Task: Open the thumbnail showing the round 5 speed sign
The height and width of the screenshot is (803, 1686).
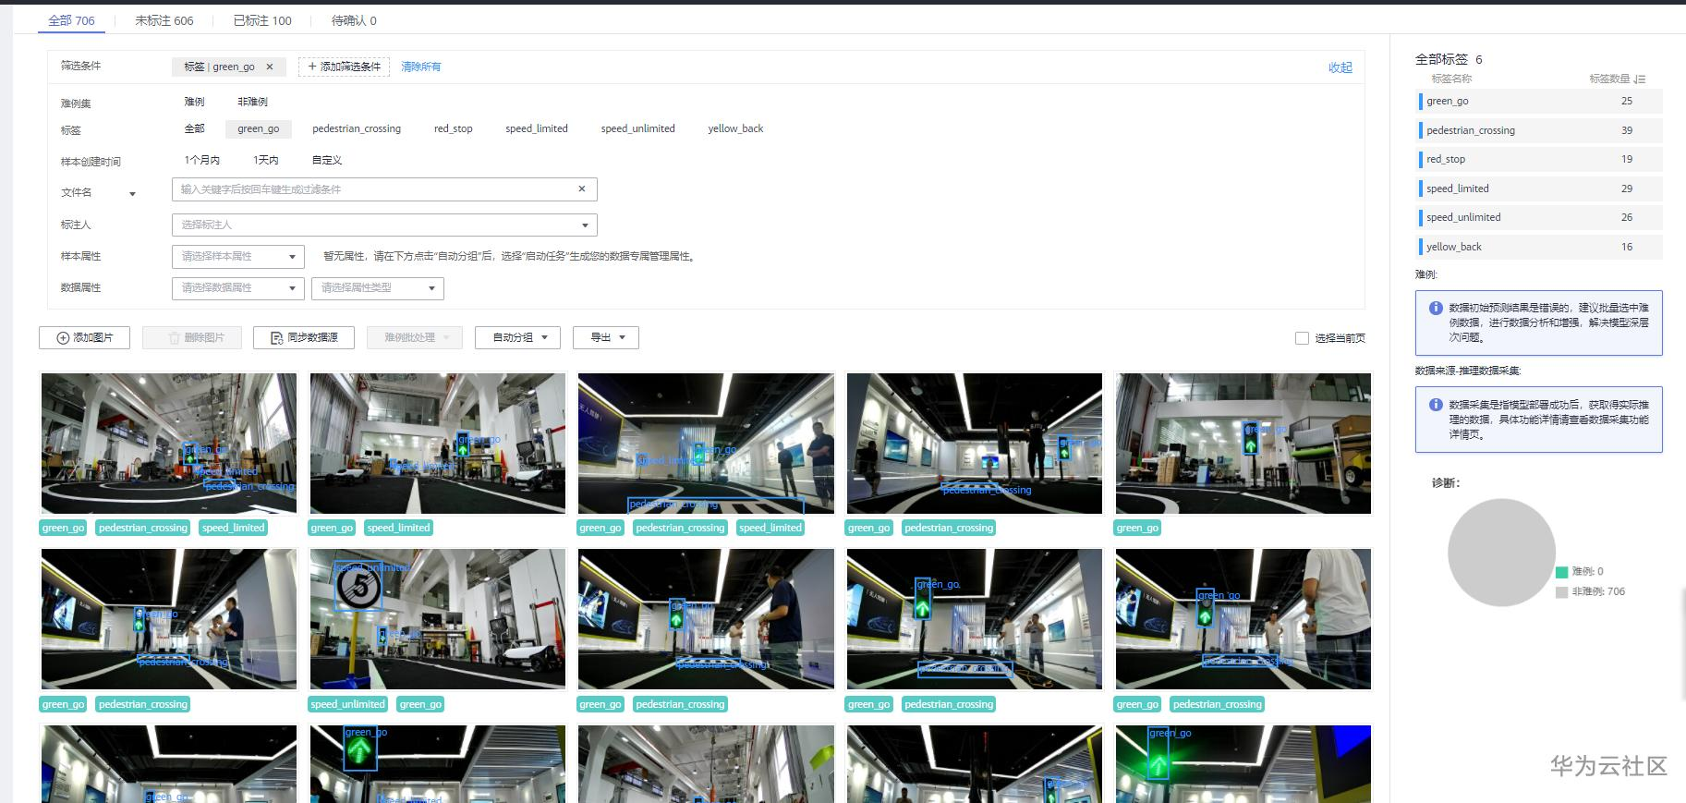Action: (x=438, y=619)
